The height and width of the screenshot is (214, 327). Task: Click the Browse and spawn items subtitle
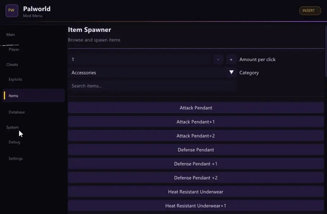pos(94,40)
